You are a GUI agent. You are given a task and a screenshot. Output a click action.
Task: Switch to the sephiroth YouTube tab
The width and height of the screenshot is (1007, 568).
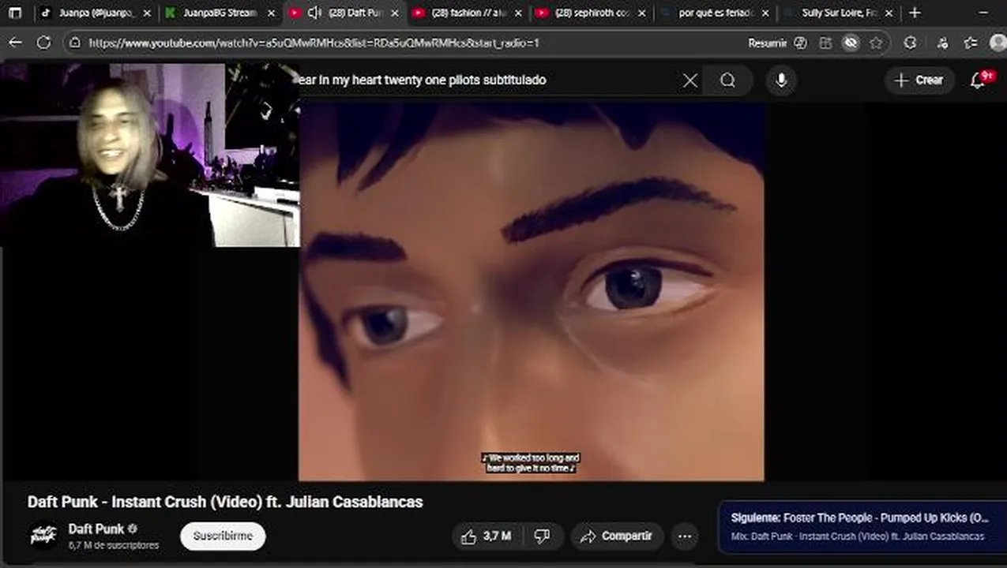(x=591, y=13)
